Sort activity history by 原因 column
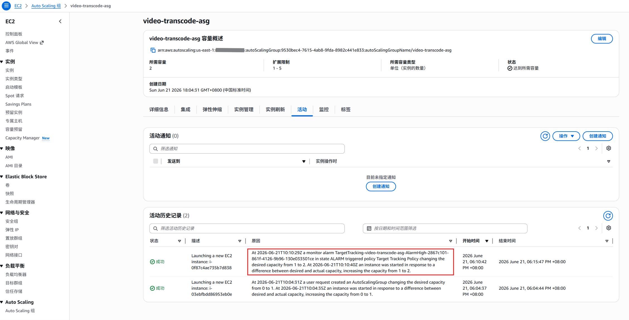Viewport: 629px width, 320px height. click(450, 241)
